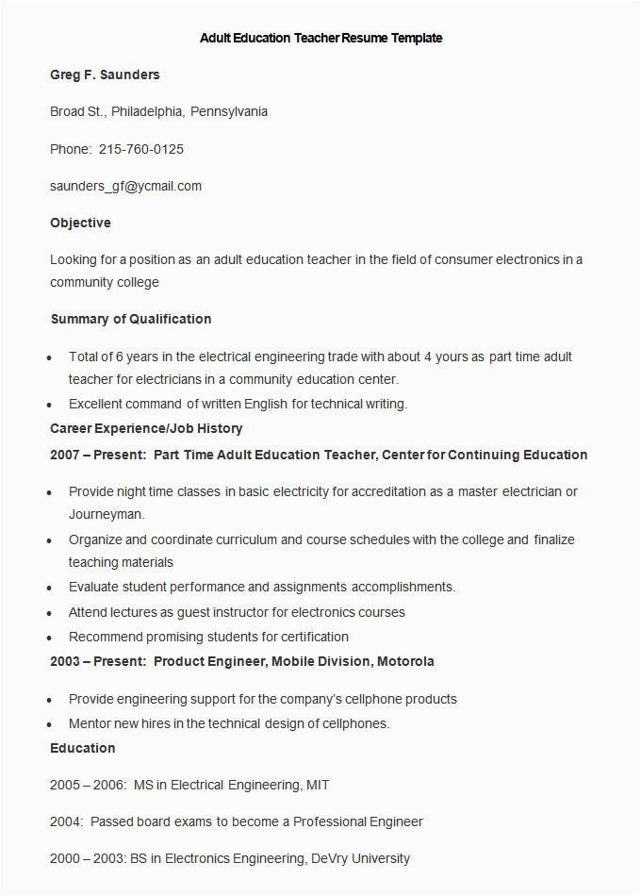This screenshot has width=641, height=896.
Task: Click the Career Experience/Job History heading
Action: click(x=146, y=428)
